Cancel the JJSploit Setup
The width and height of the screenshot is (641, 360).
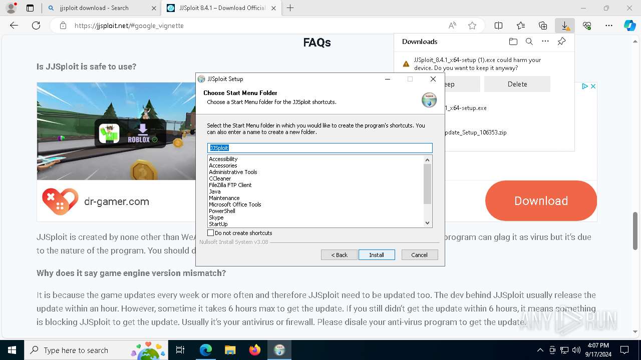click(420, 255)
